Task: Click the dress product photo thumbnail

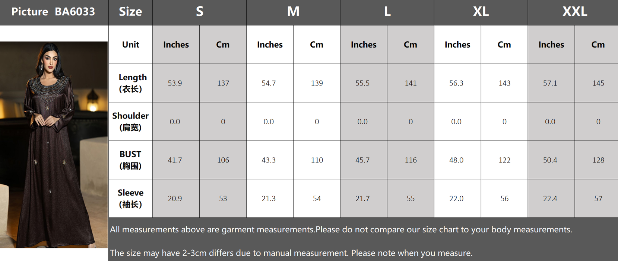Action: point(54,145)
